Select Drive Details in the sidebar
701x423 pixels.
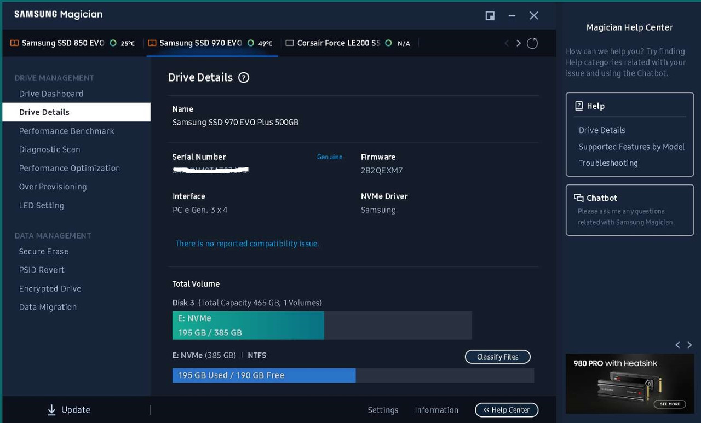pyautogui.click(x=76, y=112)
